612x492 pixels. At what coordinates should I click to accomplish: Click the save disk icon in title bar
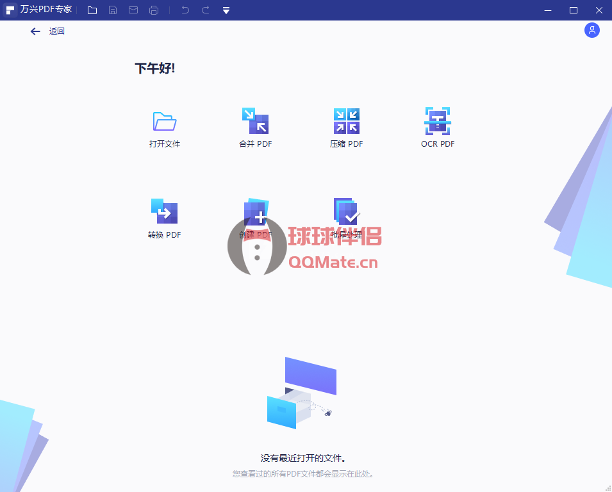[113, 10]
